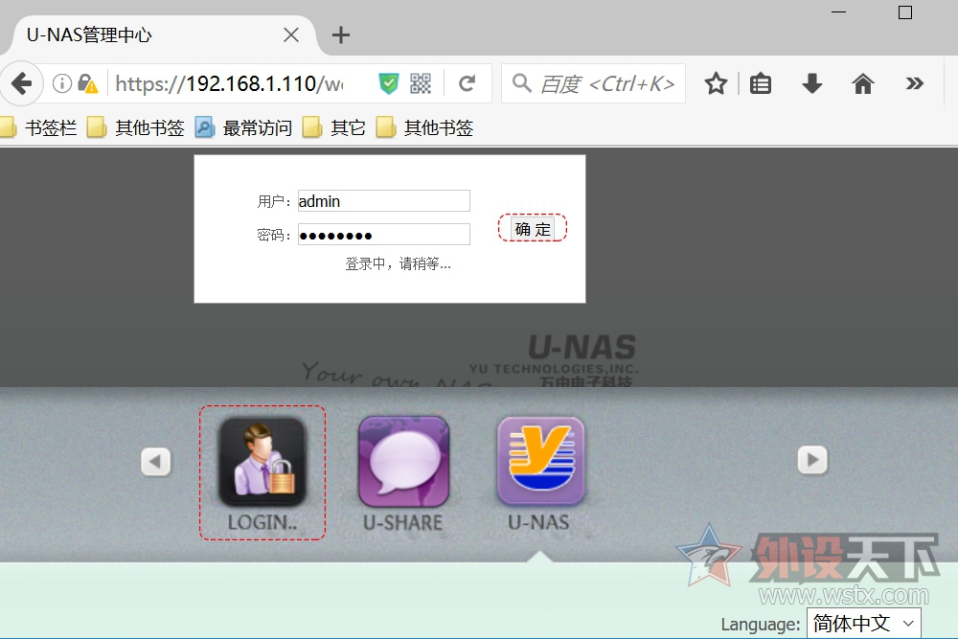Click the browser back arrow button
The height and width of the screenshot is (639, 958).
tap(21, 83)
